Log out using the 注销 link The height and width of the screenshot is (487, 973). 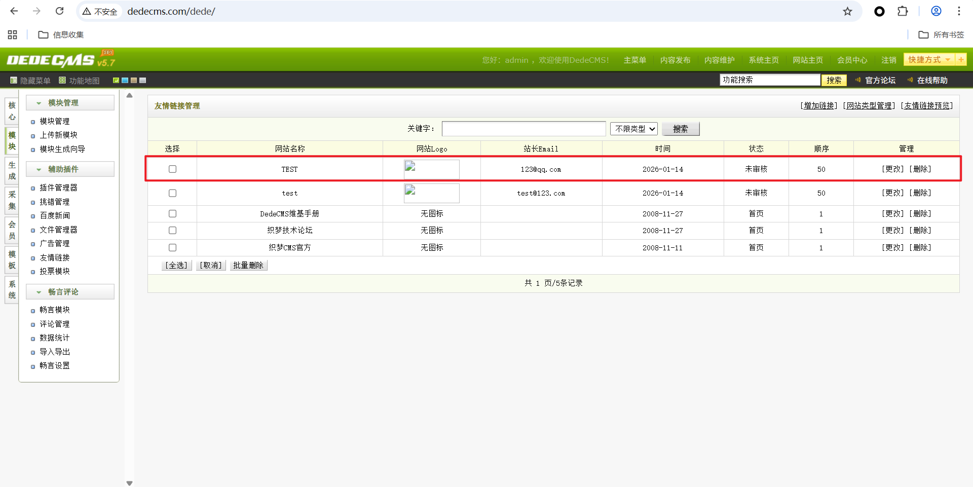click(888, 60)
